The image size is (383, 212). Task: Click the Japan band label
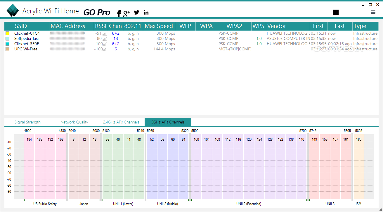pos(84,204)
